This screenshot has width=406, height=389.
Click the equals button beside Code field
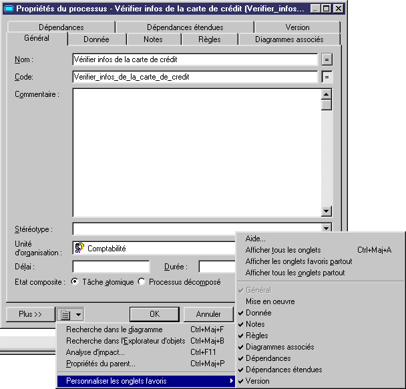coord(327,77)
